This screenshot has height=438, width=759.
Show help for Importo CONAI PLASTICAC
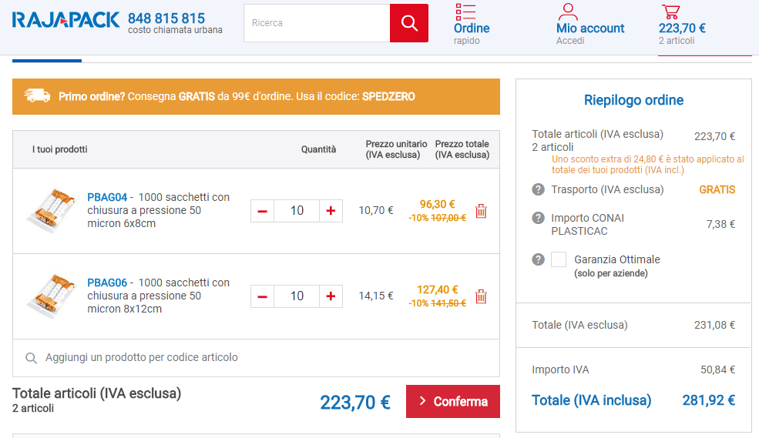tap(539, 218)
